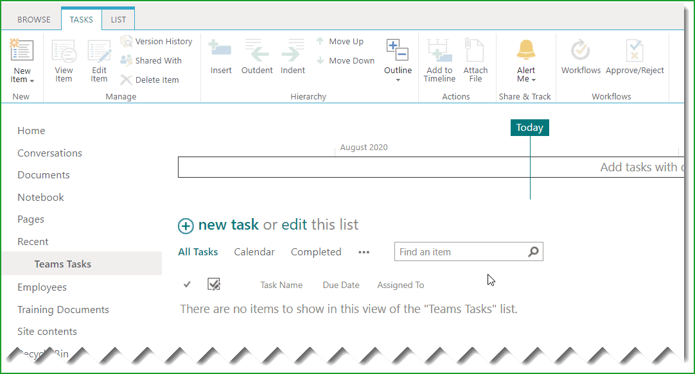Move Up the selected task

tap(345, 41)
